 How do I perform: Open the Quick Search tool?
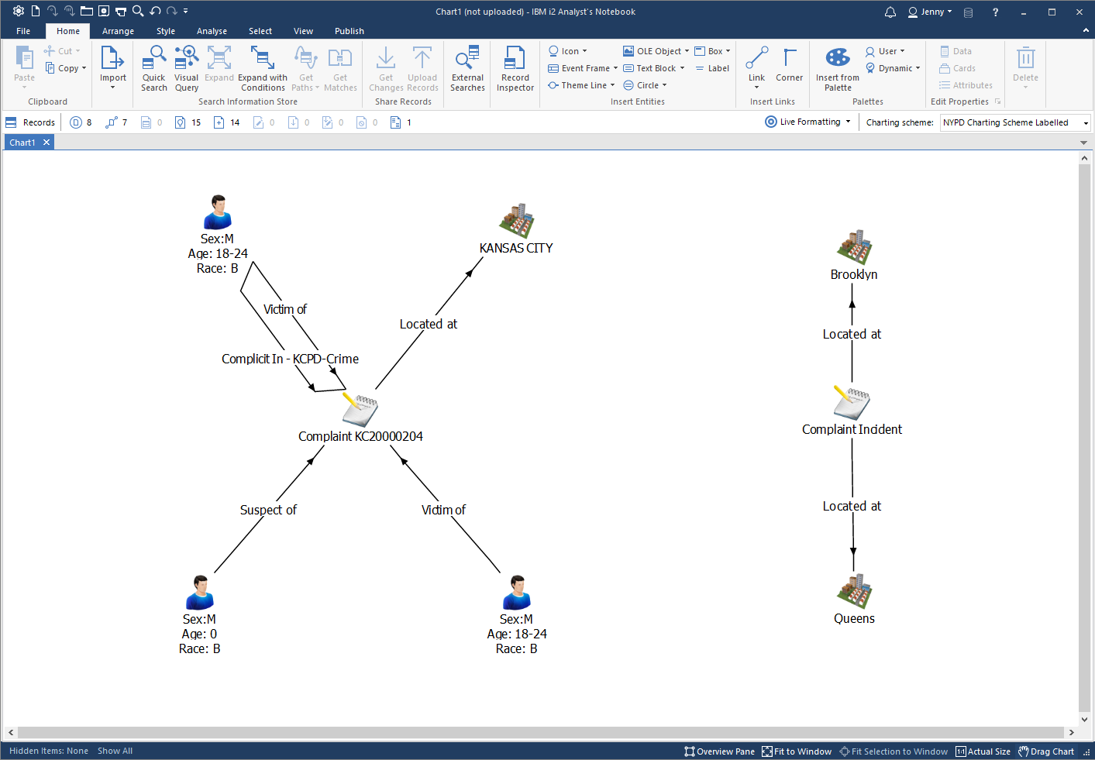click(153, 68)
